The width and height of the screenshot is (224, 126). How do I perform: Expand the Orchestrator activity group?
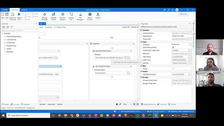pos(5,43)
